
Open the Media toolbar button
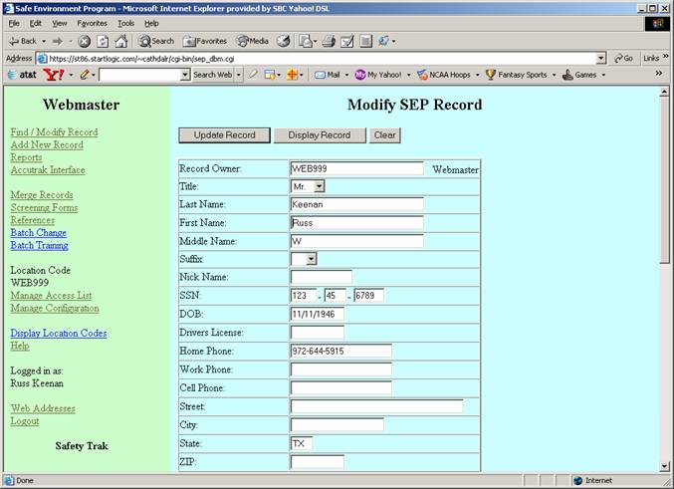(252, 41)
